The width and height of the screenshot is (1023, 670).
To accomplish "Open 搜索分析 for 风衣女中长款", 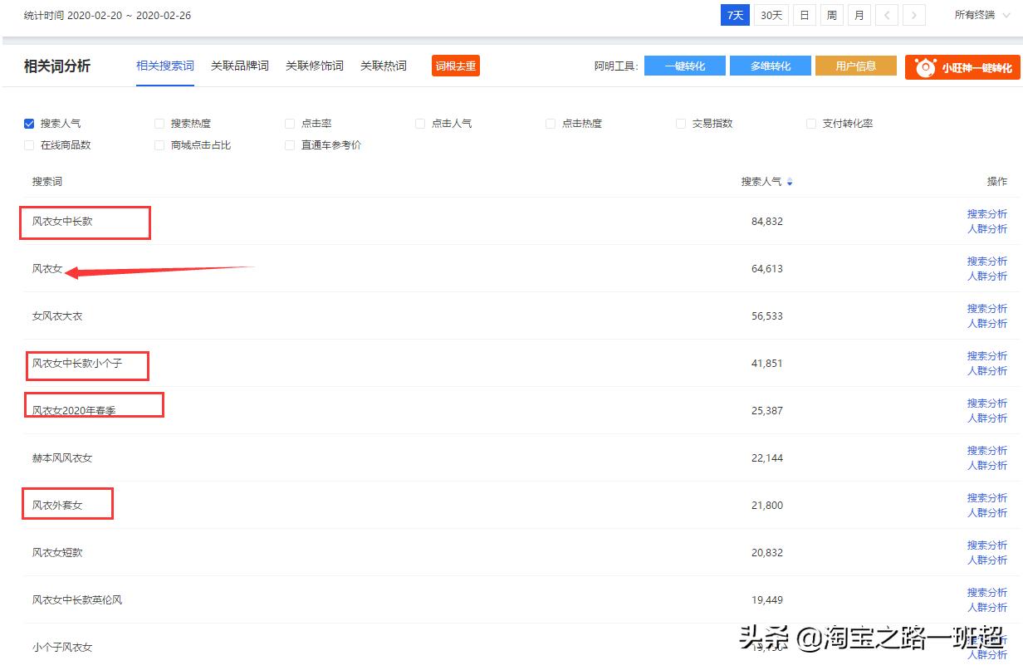I will (x=987, y=214).
